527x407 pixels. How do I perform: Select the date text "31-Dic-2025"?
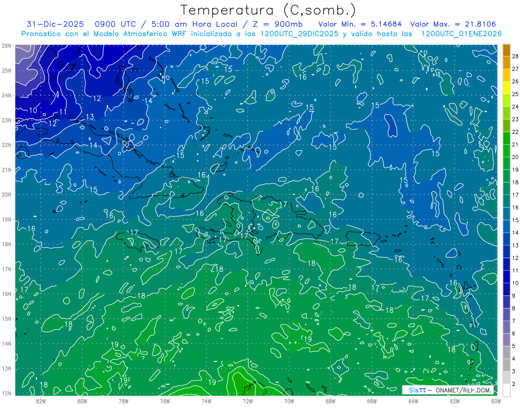[x=55, y=24]
